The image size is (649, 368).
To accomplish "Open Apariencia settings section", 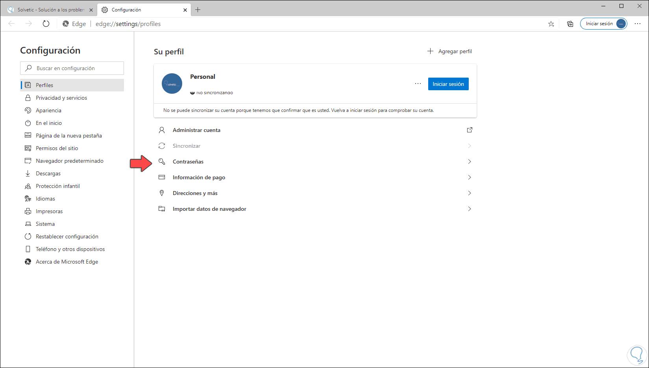I will pyautogui.click(x=48, y=110).
